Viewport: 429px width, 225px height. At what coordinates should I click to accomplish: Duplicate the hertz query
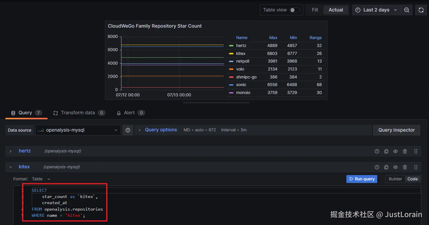(x=386, y=151)
